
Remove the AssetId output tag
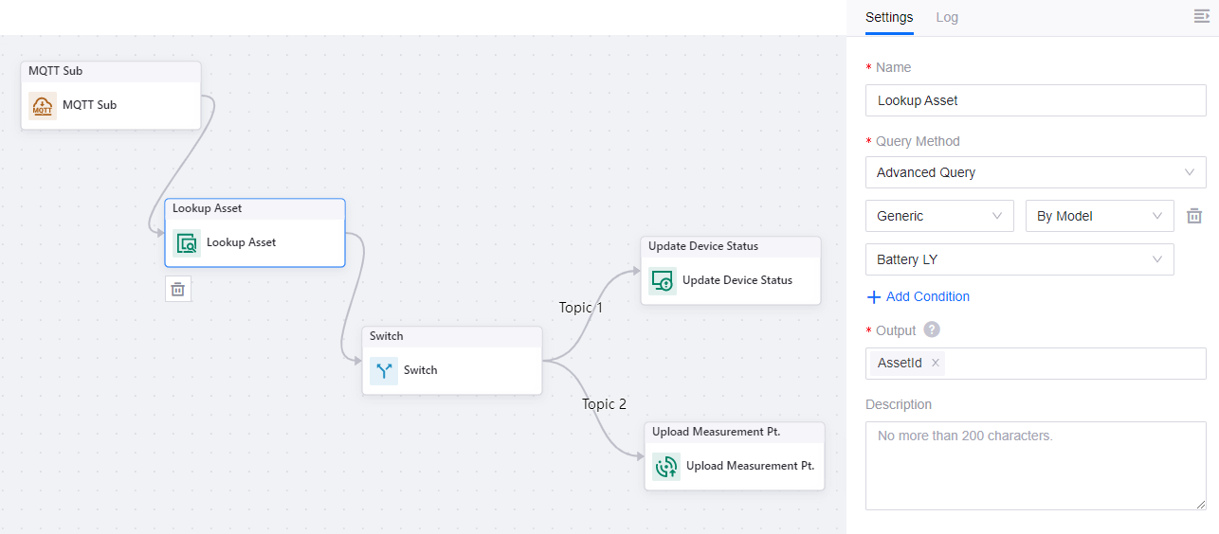[936, 363]
